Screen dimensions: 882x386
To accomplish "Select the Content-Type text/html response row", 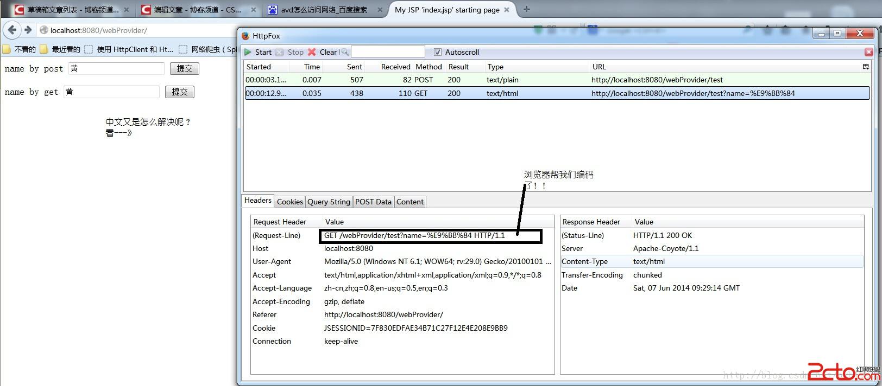I will tap(711, 261).
